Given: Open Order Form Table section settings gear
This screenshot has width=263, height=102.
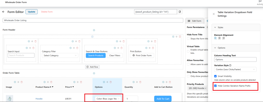Looking at the screenshot, I should [94, 73].
